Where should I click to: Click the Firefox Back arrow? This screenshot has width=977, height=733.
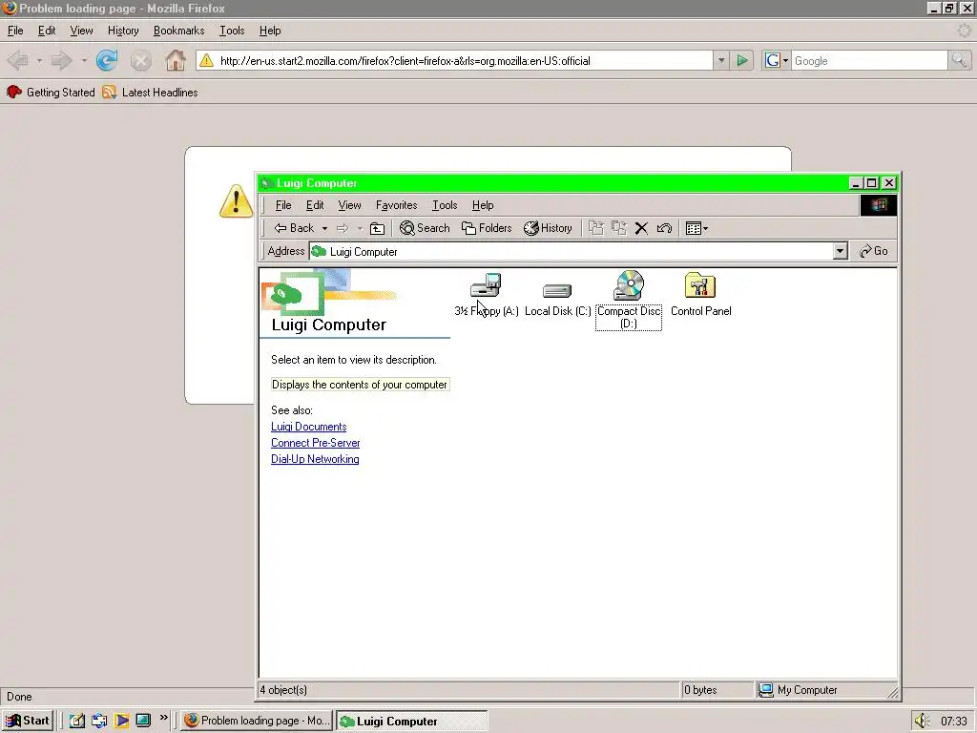[x=17, y=60]
